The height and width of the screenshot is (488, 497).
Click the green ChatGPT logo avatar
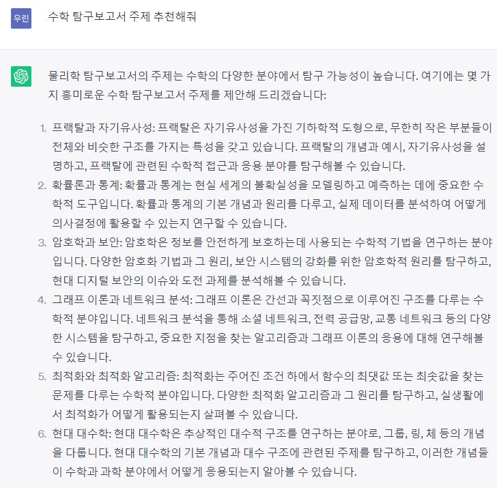[21, 76]
